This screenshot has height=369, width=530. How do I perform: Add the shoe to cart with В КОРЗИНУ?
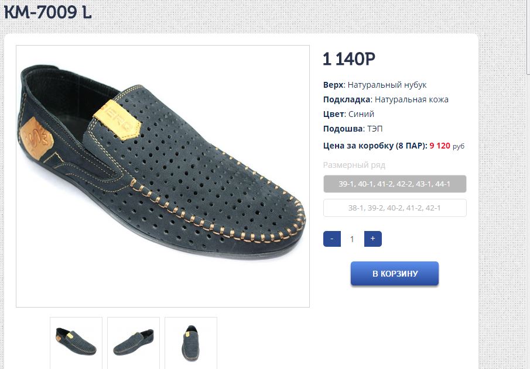tap(395, 274)
